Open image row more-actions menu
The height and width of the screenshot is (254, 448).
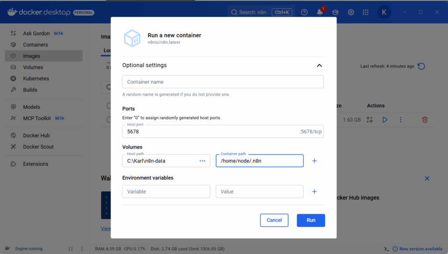point(401,120)
